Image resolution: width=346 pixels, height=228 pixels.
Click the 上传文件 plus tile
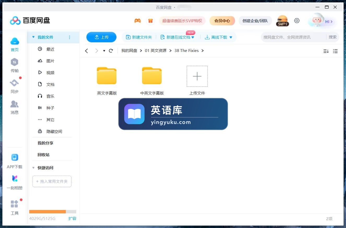(197, 76)
